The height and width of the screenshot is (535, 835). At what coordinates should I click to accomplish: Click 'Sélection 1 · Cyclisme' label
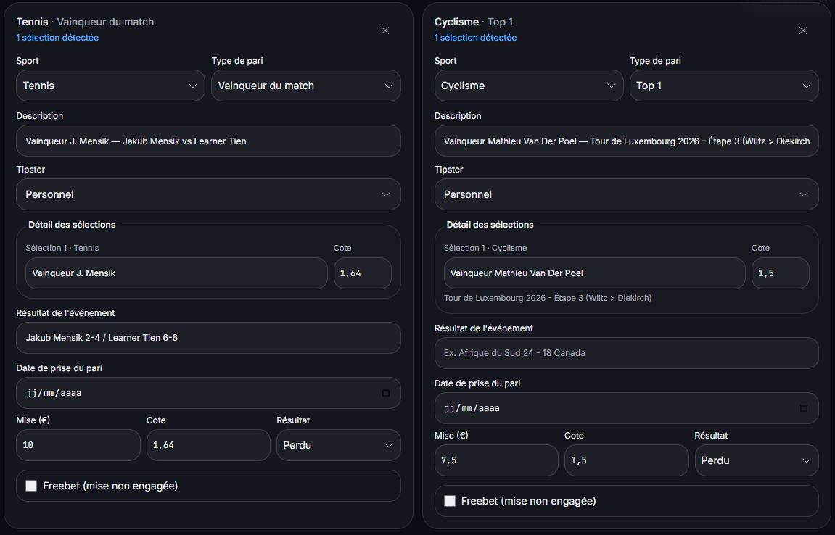pos(485,248)
